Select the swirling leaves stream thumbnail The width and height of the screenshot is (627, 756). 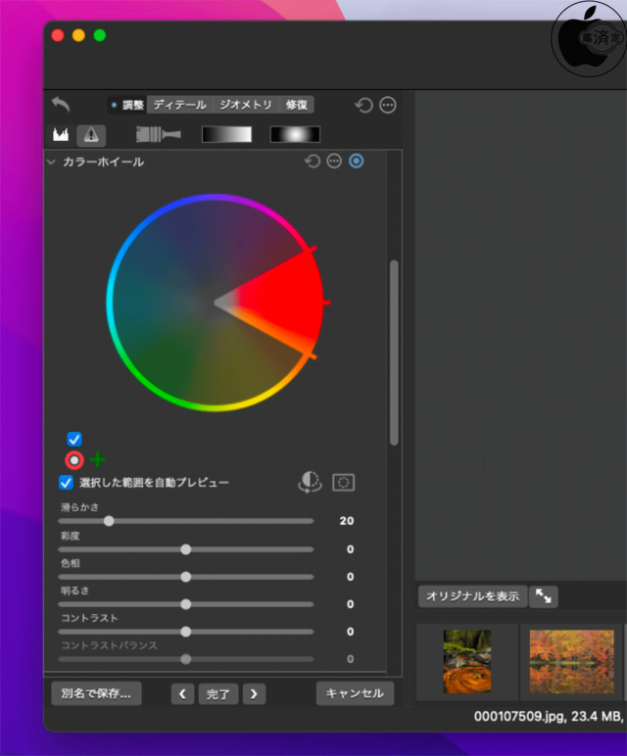tap(467, 662)
